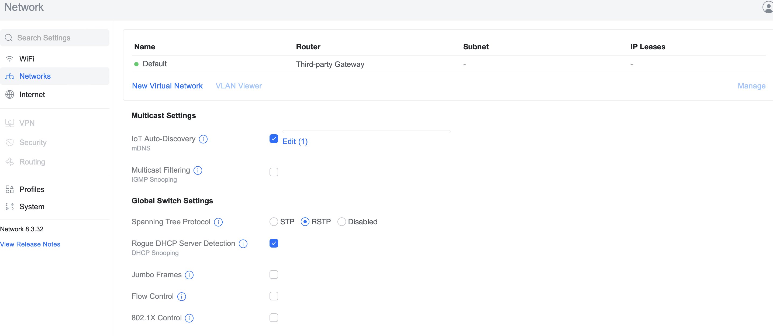Click the search magnifier icon

point(9,38)
